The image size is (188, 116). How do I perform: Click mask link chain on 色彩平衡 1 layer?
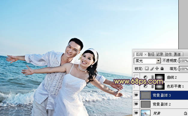click(x=152, y=86)
